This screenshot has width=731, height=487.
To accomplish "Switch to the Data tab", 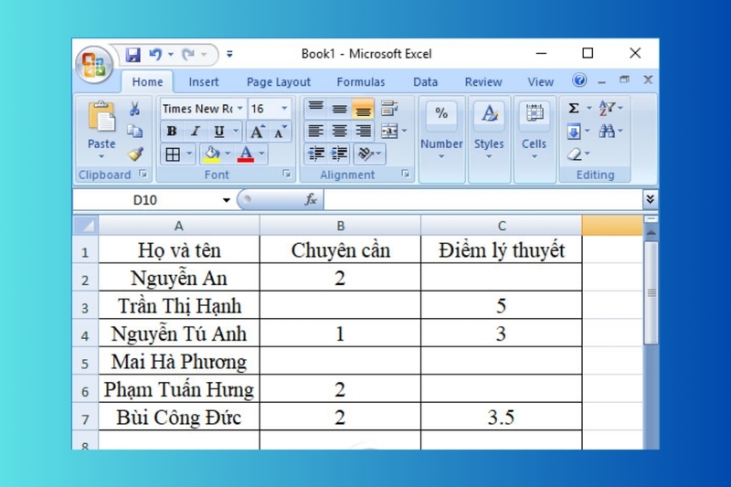I will tap(425, 82).
